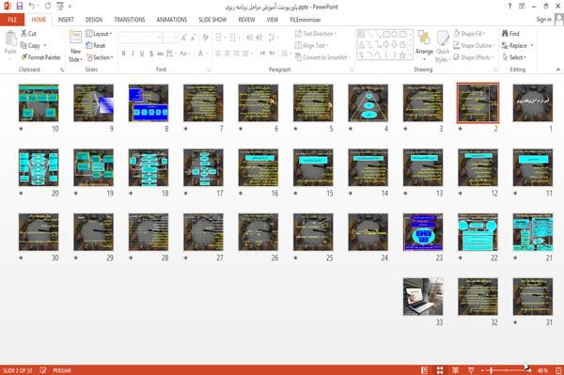Switch to Slide Sorter view in status bar
This screenshot has height=375, width=564.
440,370
